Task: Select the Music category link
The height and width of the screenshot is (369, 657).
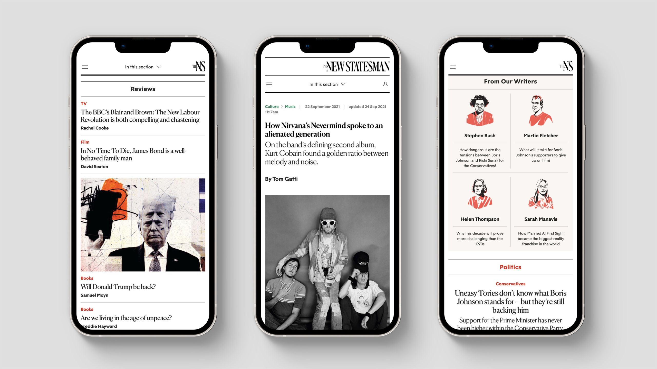Action: (x=291, y=106)
